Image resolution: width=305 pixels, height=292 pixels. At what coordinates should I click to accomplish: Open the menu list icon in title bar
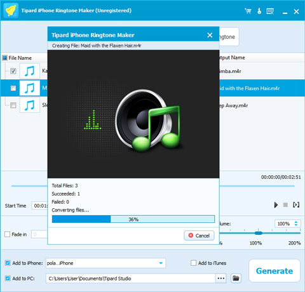pyautogui.click(x=270, y=11)
